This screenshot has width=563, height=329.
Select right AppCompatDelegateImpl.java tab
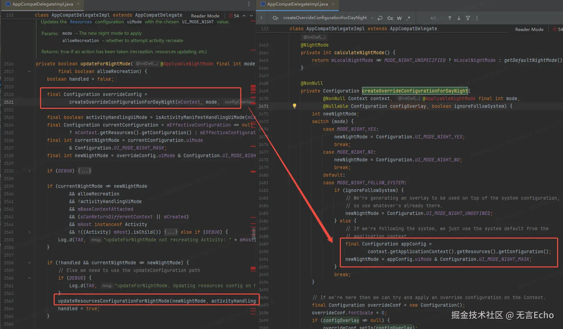(297, 4)
